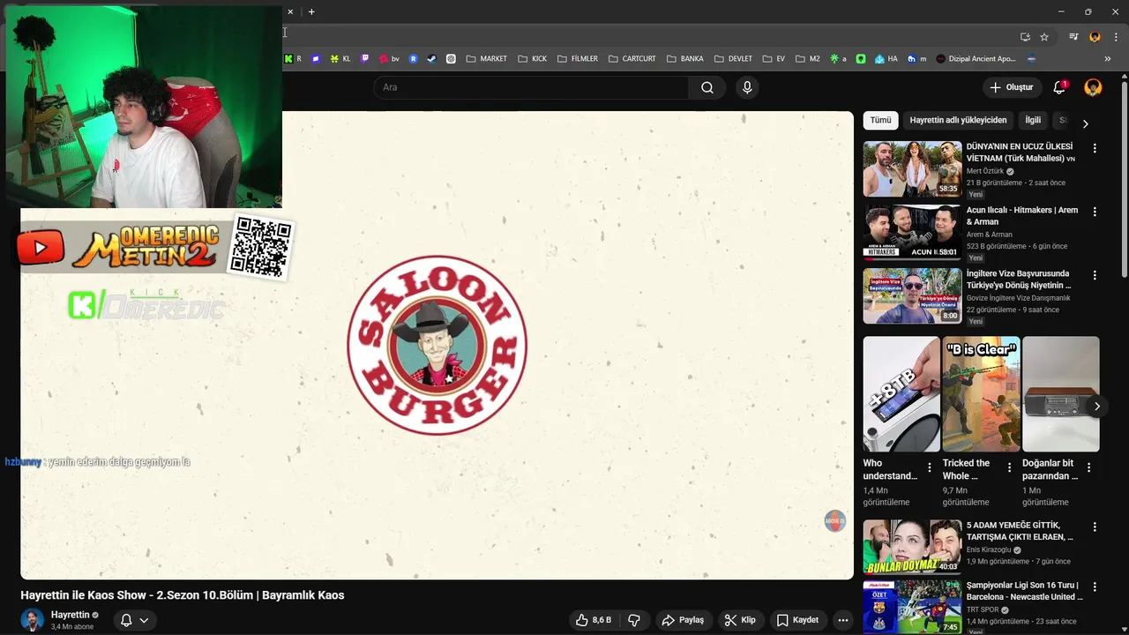
Task: Open the MARKET bookmarks folder
Action: click(x=486, y=59)
